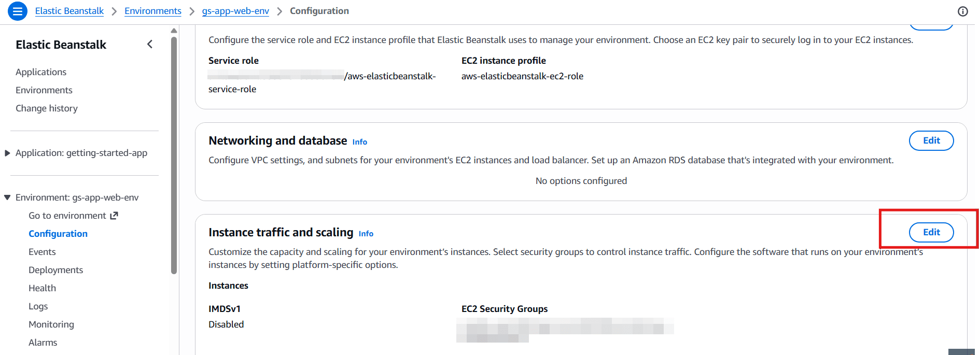Select Applications in the sidebar
The image size is (979, 355).
41,72
